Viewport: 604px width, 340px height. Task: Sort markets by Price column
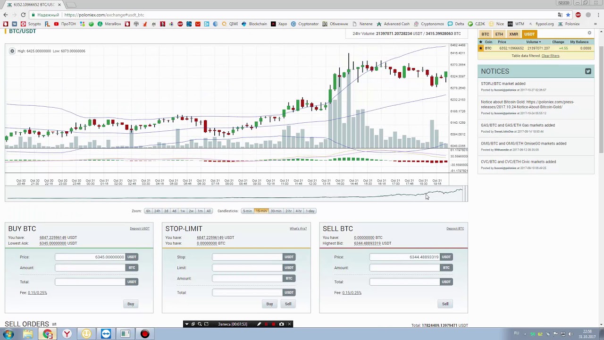502,42
